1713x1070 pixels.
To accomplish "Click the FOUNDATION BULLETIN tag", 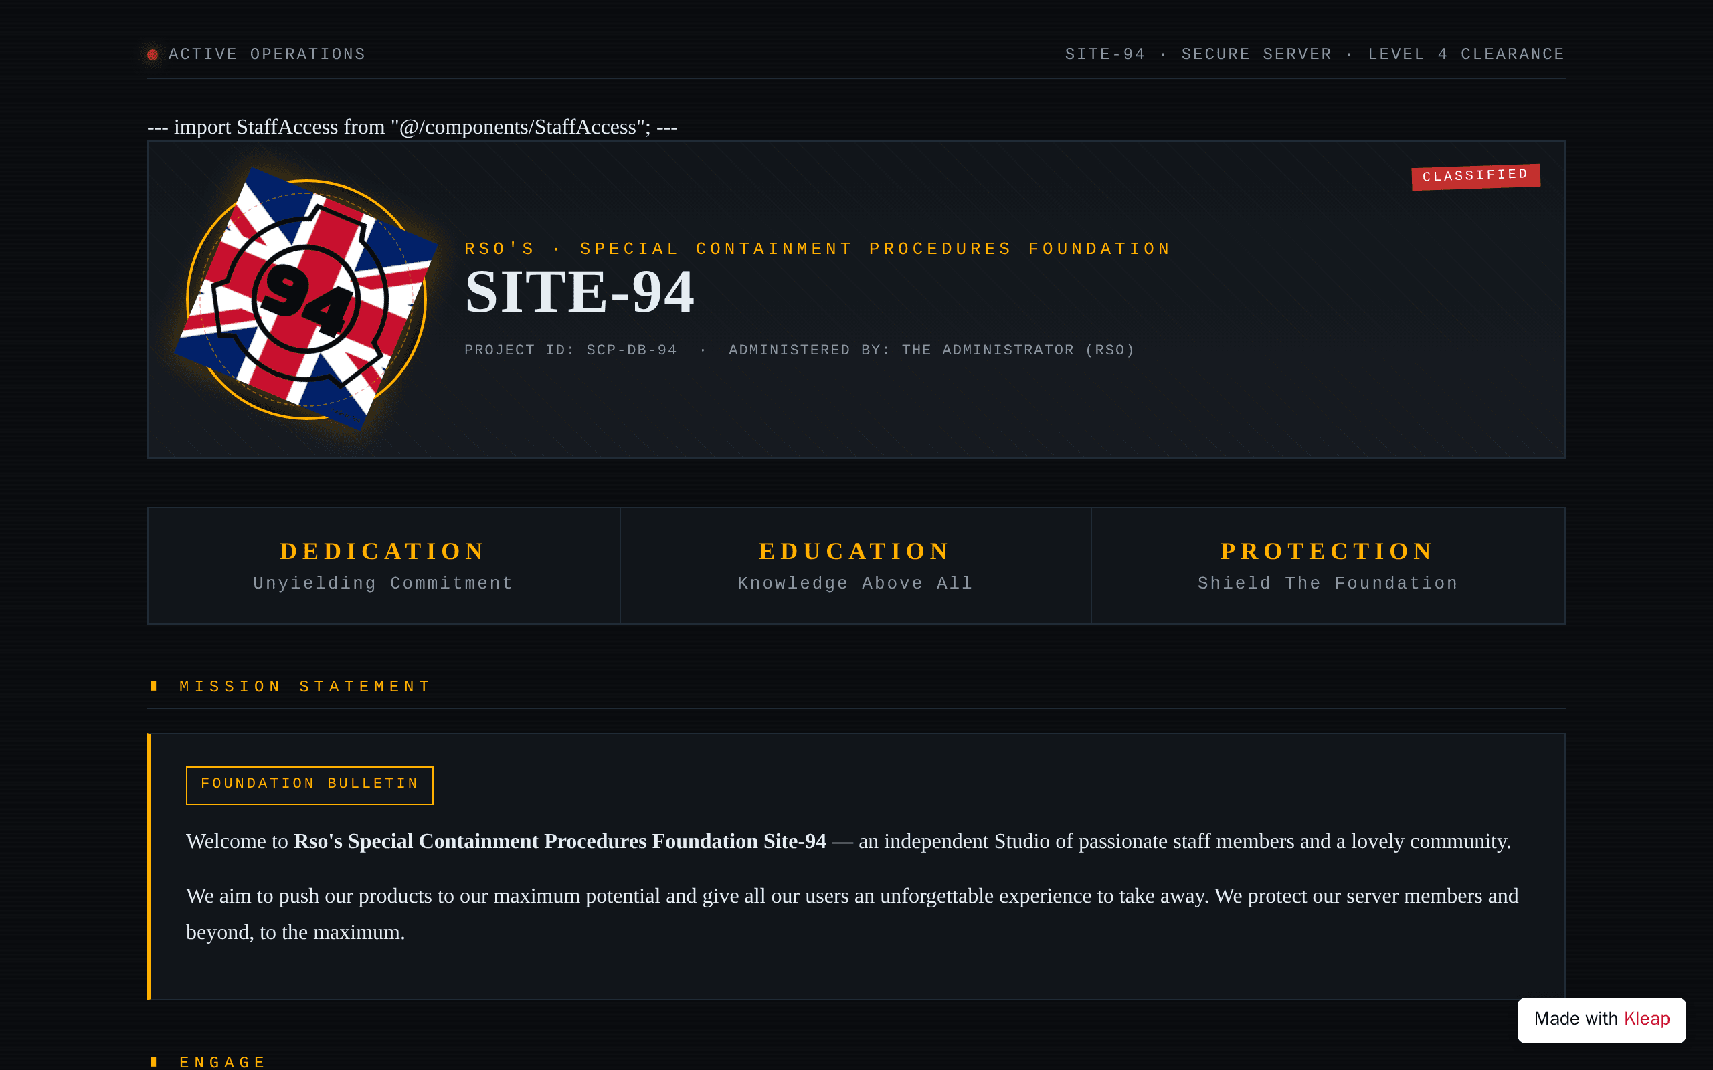I will click(x=309, y=785).
